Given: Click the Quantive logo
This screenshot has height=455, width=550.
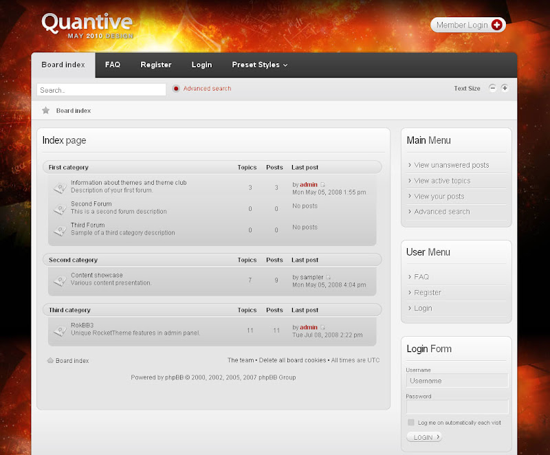Looking at the screenshot, I should pyautogui.click(x=87, y=25).
